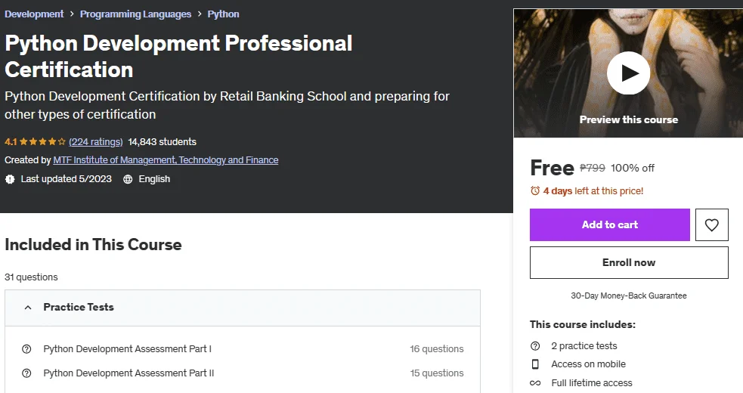The height and width of the screenshot is (393, 743).
Task: Click the 2 practice tests label
Action: [584, 346]
